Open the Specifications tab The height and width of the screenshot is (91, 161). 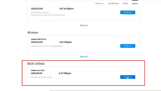113,3
